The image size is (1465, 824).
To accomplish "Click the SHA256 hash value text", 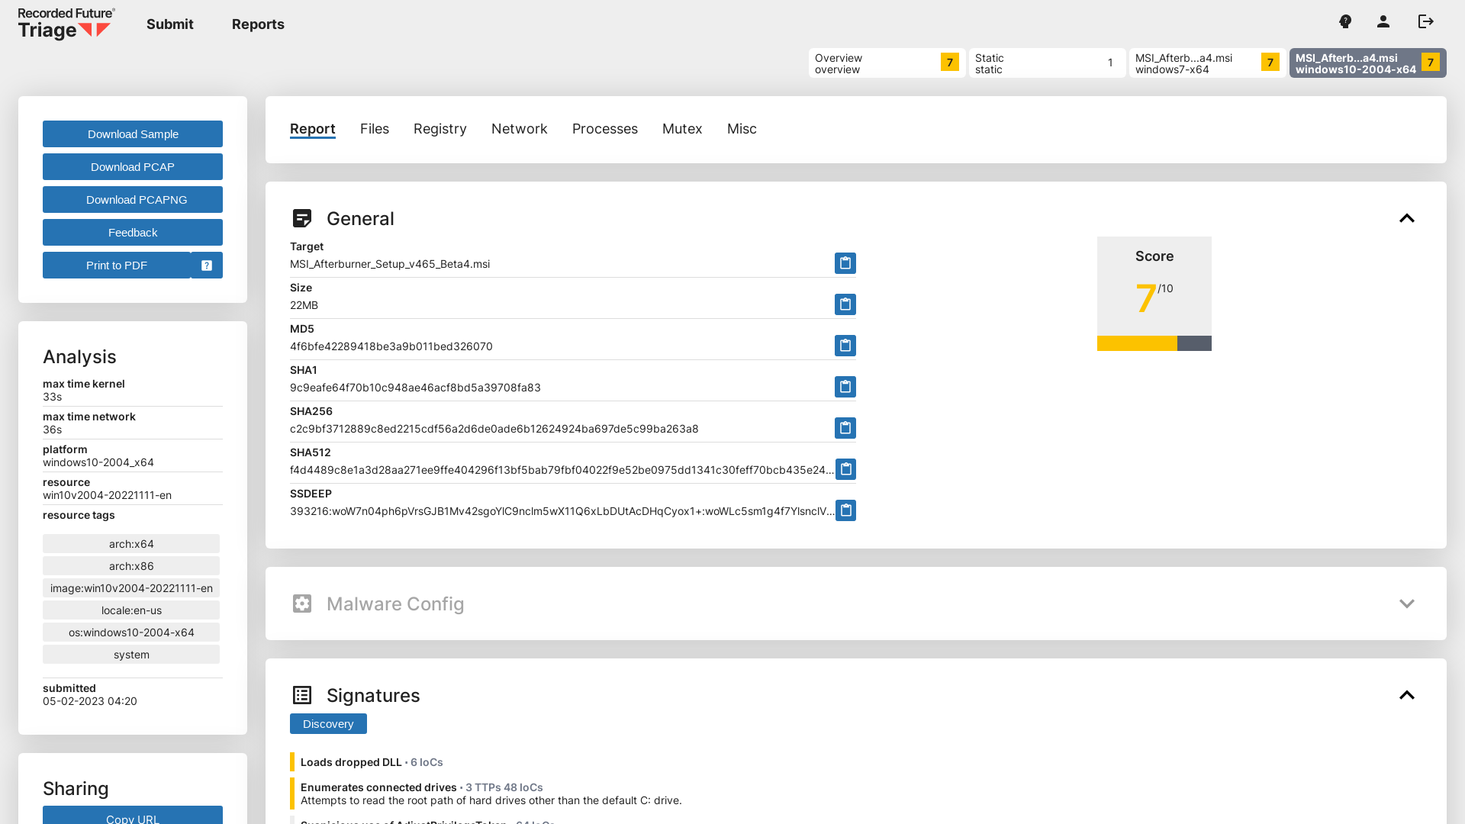I will 494,429.
